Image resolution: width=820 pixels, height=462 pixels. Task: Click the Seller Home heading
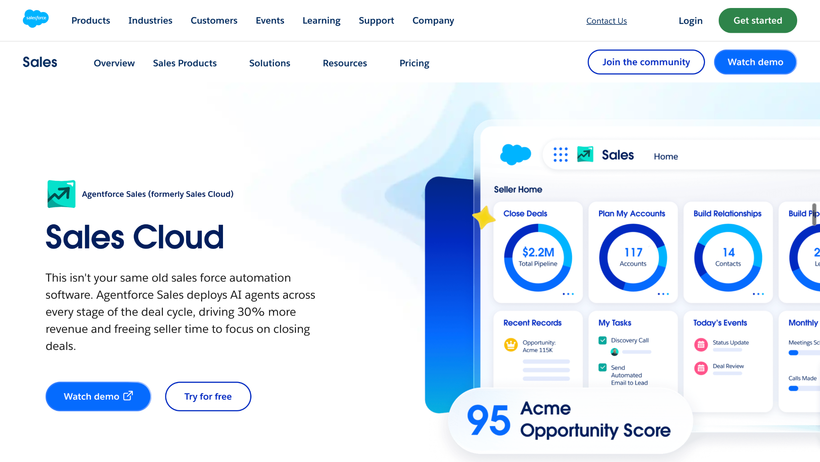coord(518,190)
